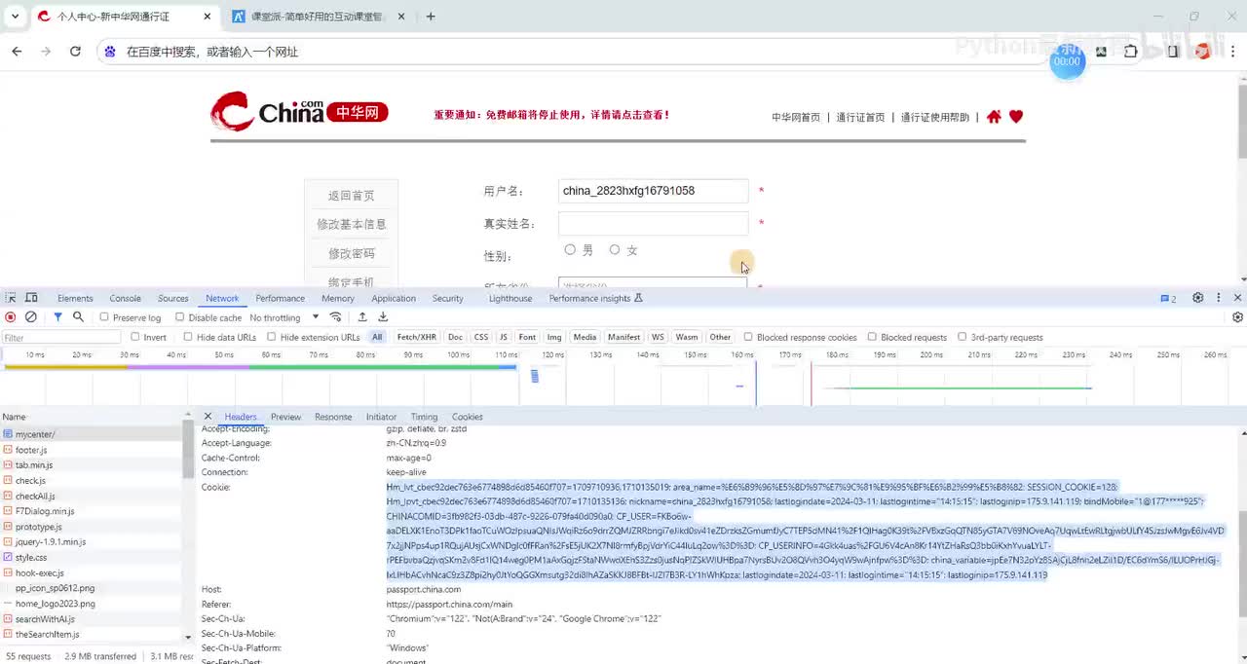This screenshot has width=1247, height=664.
Task: Click the network Filter text box
Action: (x=60, y=338)
